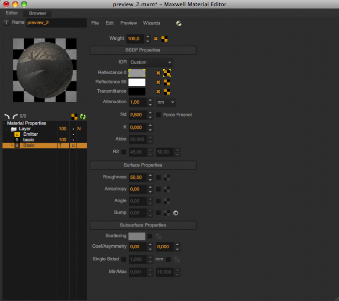Click the Name field showing preview_2

(56, 23)
